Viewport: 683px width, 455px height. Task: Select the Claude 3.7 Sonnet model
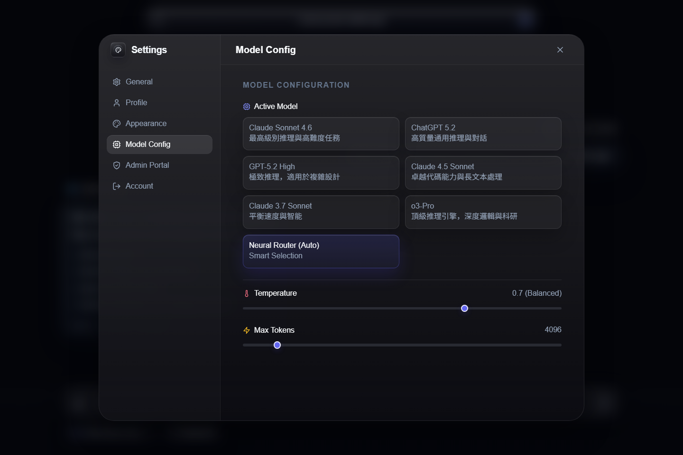[x=321, y=212]
